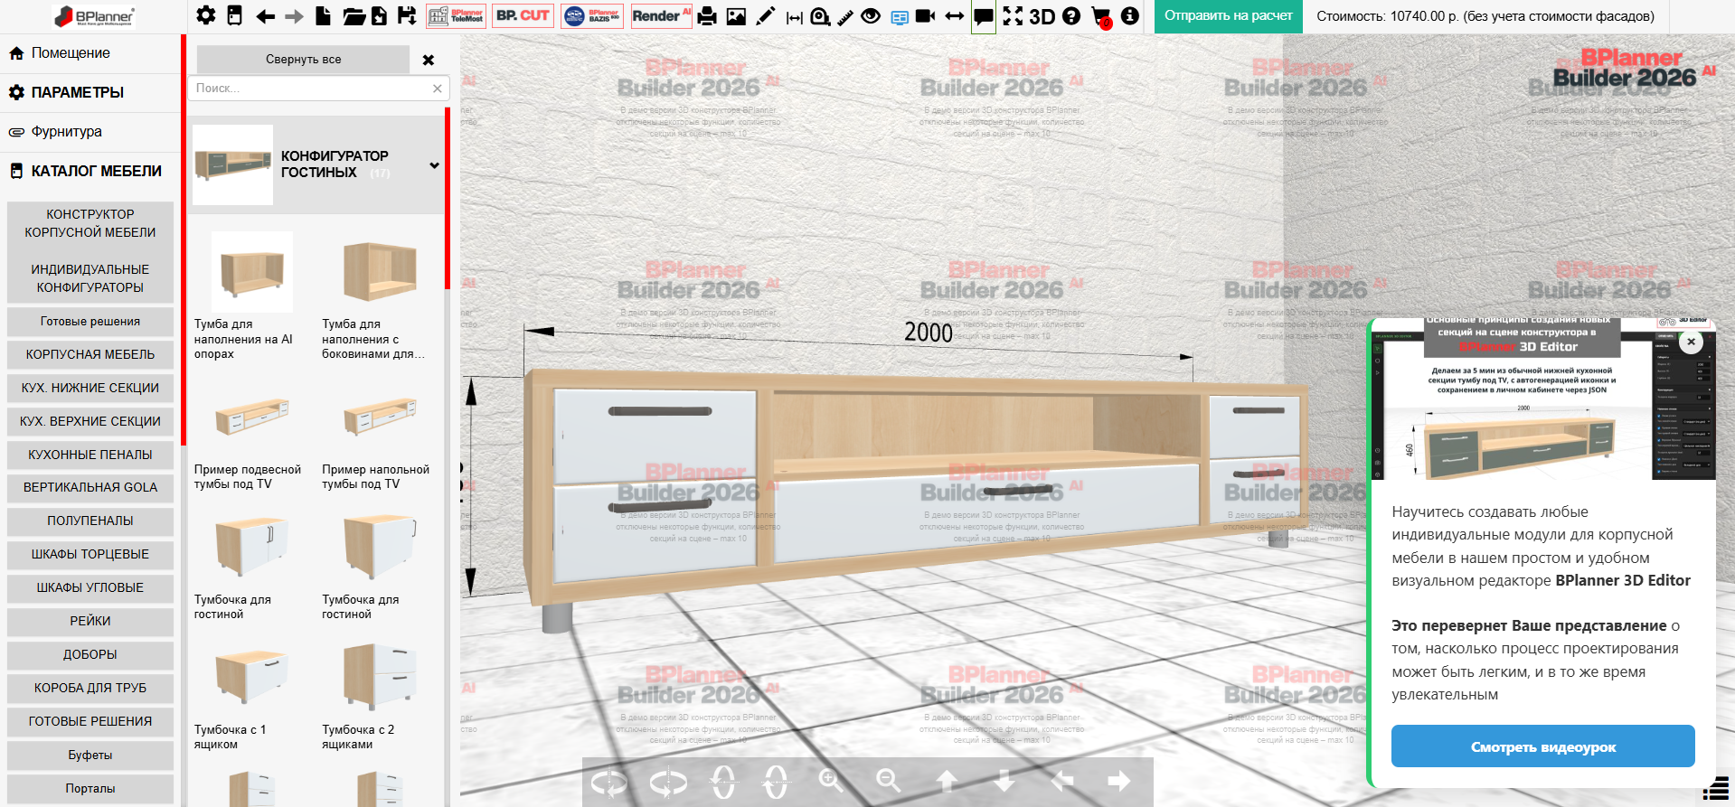
Task: Enter fullscreen mode with the expand icon
Action: [1013, 16]
